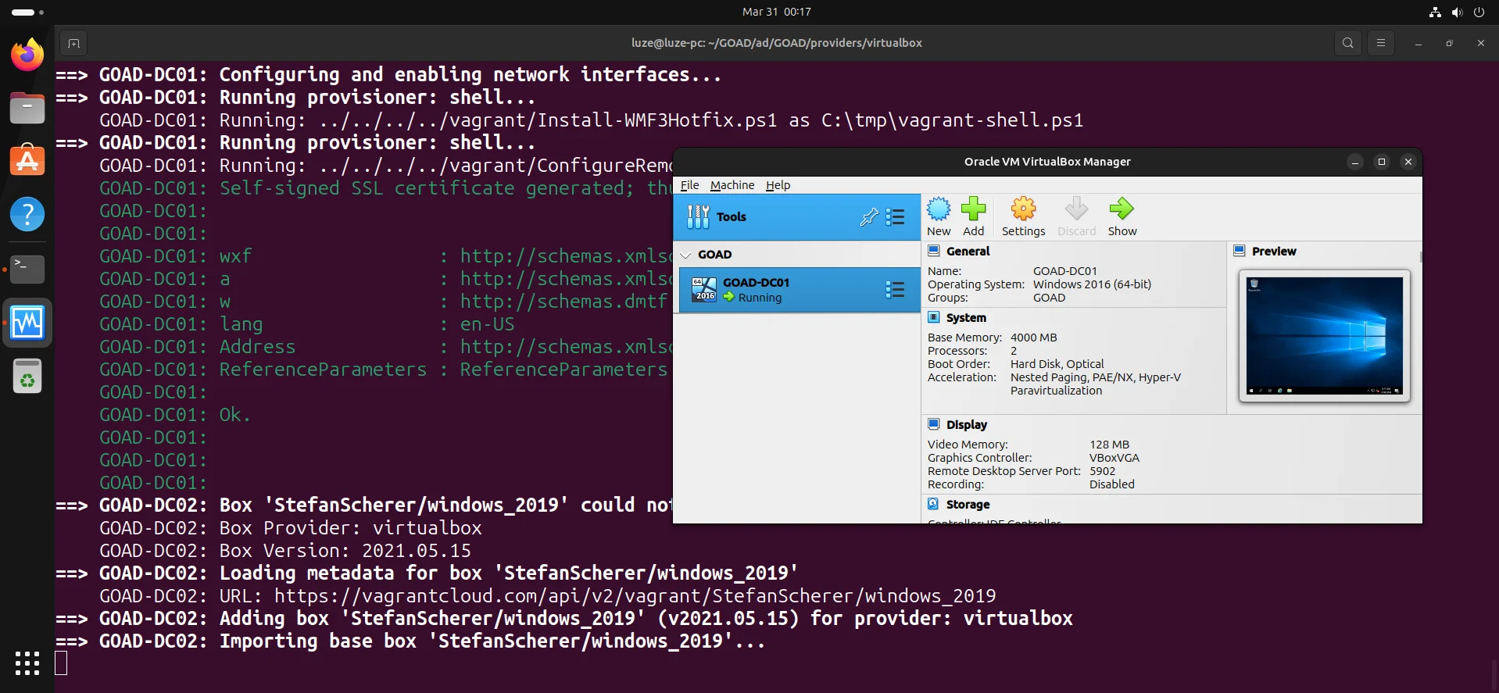The height and width of the screenshot is (693, 1499).
Task: Click the volume icon in top bar
Action: (1457, 12)
